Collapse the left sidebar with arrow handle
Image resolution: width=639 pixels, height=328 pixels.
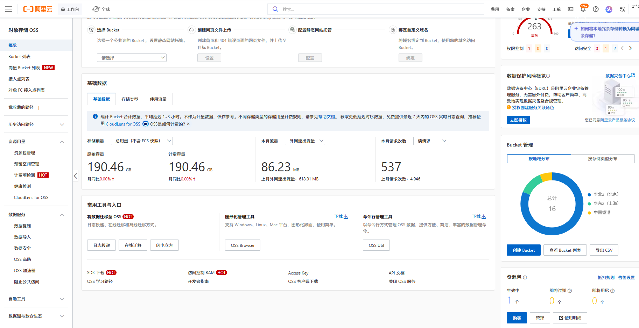click(75, 176)
